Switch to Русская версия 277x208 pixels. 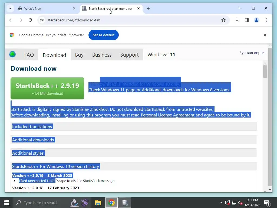[253, 53]
